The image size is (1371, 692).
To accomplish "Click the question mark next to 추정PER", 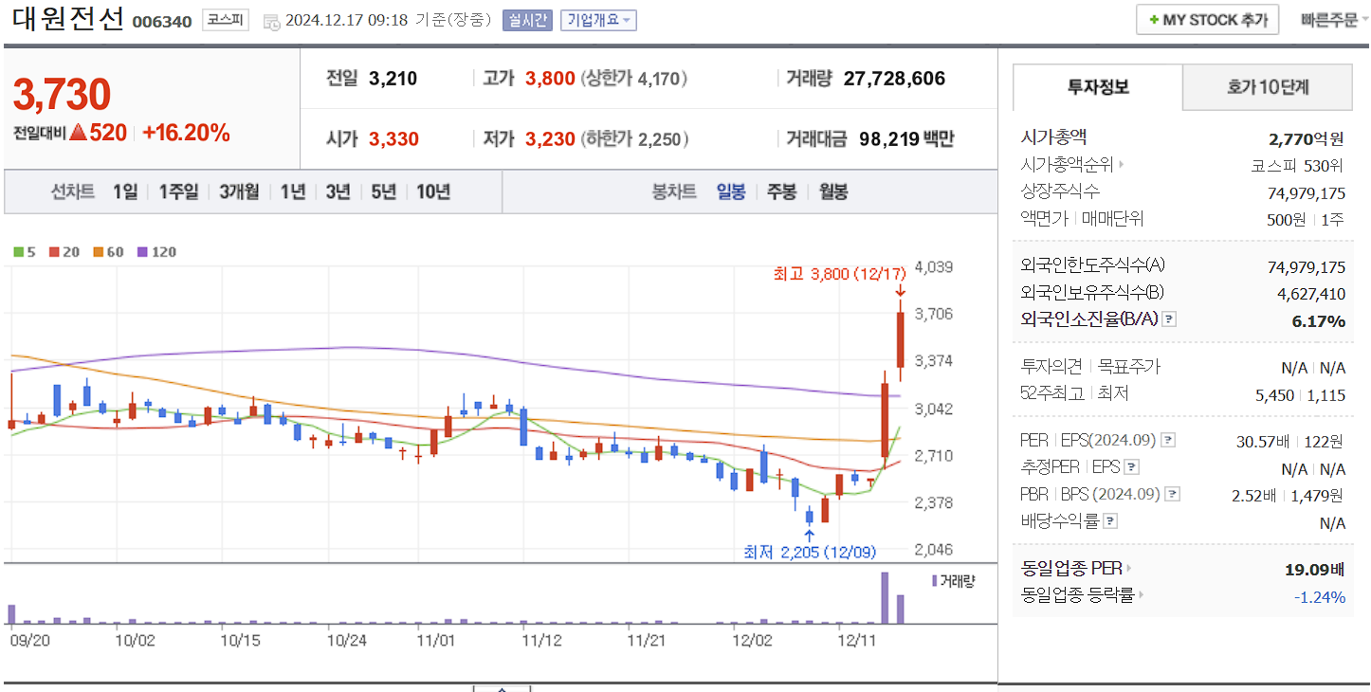I will click(1130, 467).
